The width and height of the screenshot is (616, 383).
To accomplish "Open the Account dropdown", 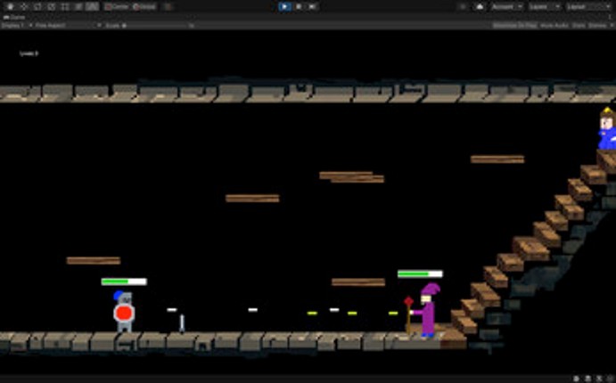I will pos(506,6).
